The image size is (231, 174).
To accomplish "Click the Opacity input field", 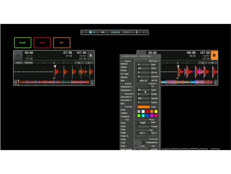I will point(143,98).
